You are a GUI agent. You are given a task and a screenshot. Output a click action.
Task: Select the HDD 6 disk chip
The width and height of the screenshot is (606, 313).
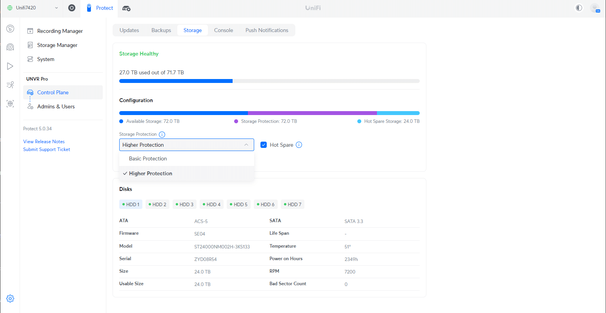[266, 204]
